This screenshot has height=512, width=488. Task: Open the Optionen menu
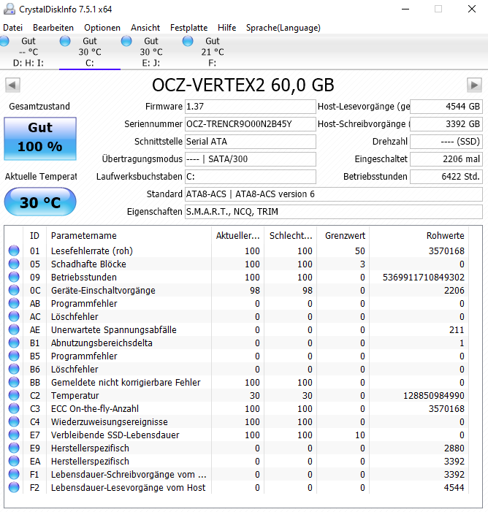tap(102, 28)
